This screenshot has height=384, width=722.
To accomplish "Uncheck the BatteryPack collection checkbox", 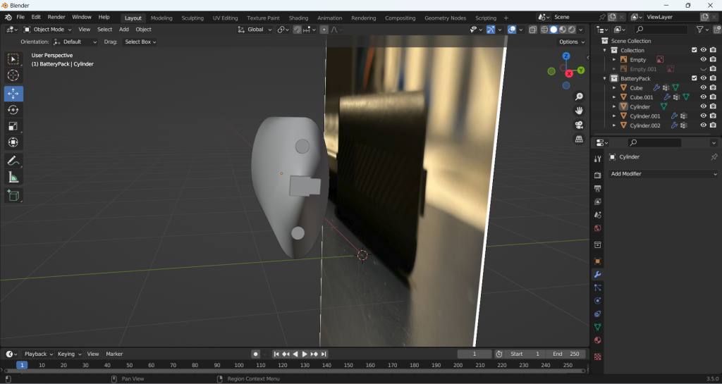I will 694,78.
